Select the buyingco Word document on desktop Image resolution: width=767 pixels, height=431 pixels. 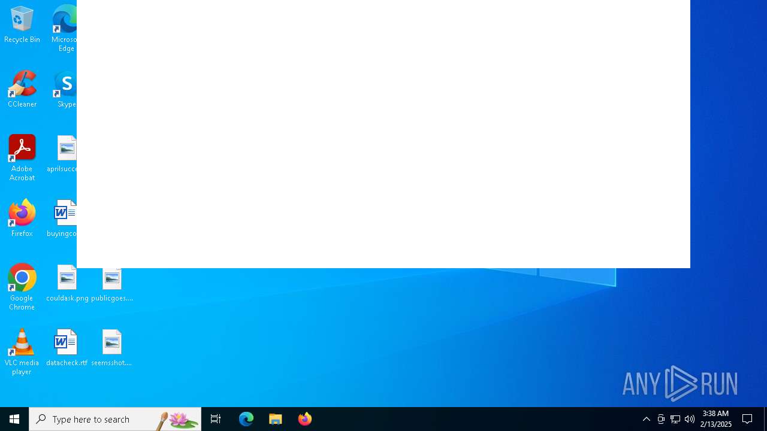(62, 218)
